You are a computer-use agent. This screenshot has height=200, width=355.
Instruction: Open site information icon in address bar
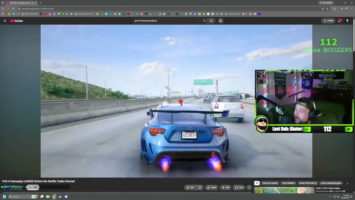(19, 9)
